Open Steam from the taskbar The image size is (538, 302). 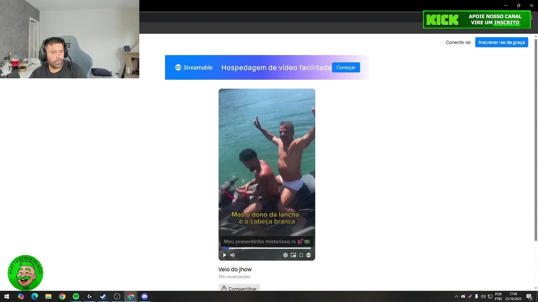click(103, 297)
